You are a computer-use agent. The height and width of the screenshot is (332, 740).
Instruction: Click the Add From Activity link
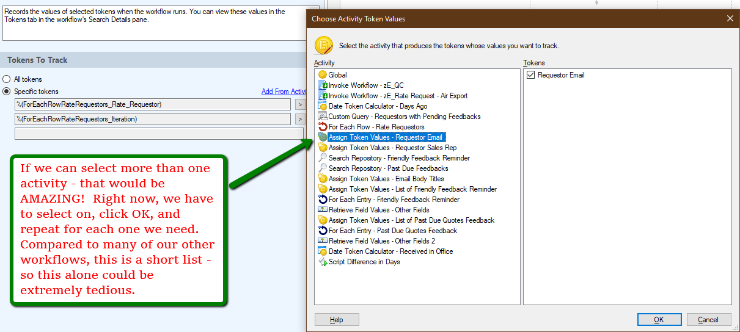pyautogui.click(x=284, y=92)
